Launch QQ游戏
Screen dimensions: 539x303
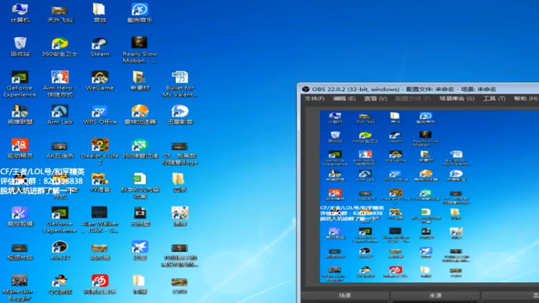59,284
